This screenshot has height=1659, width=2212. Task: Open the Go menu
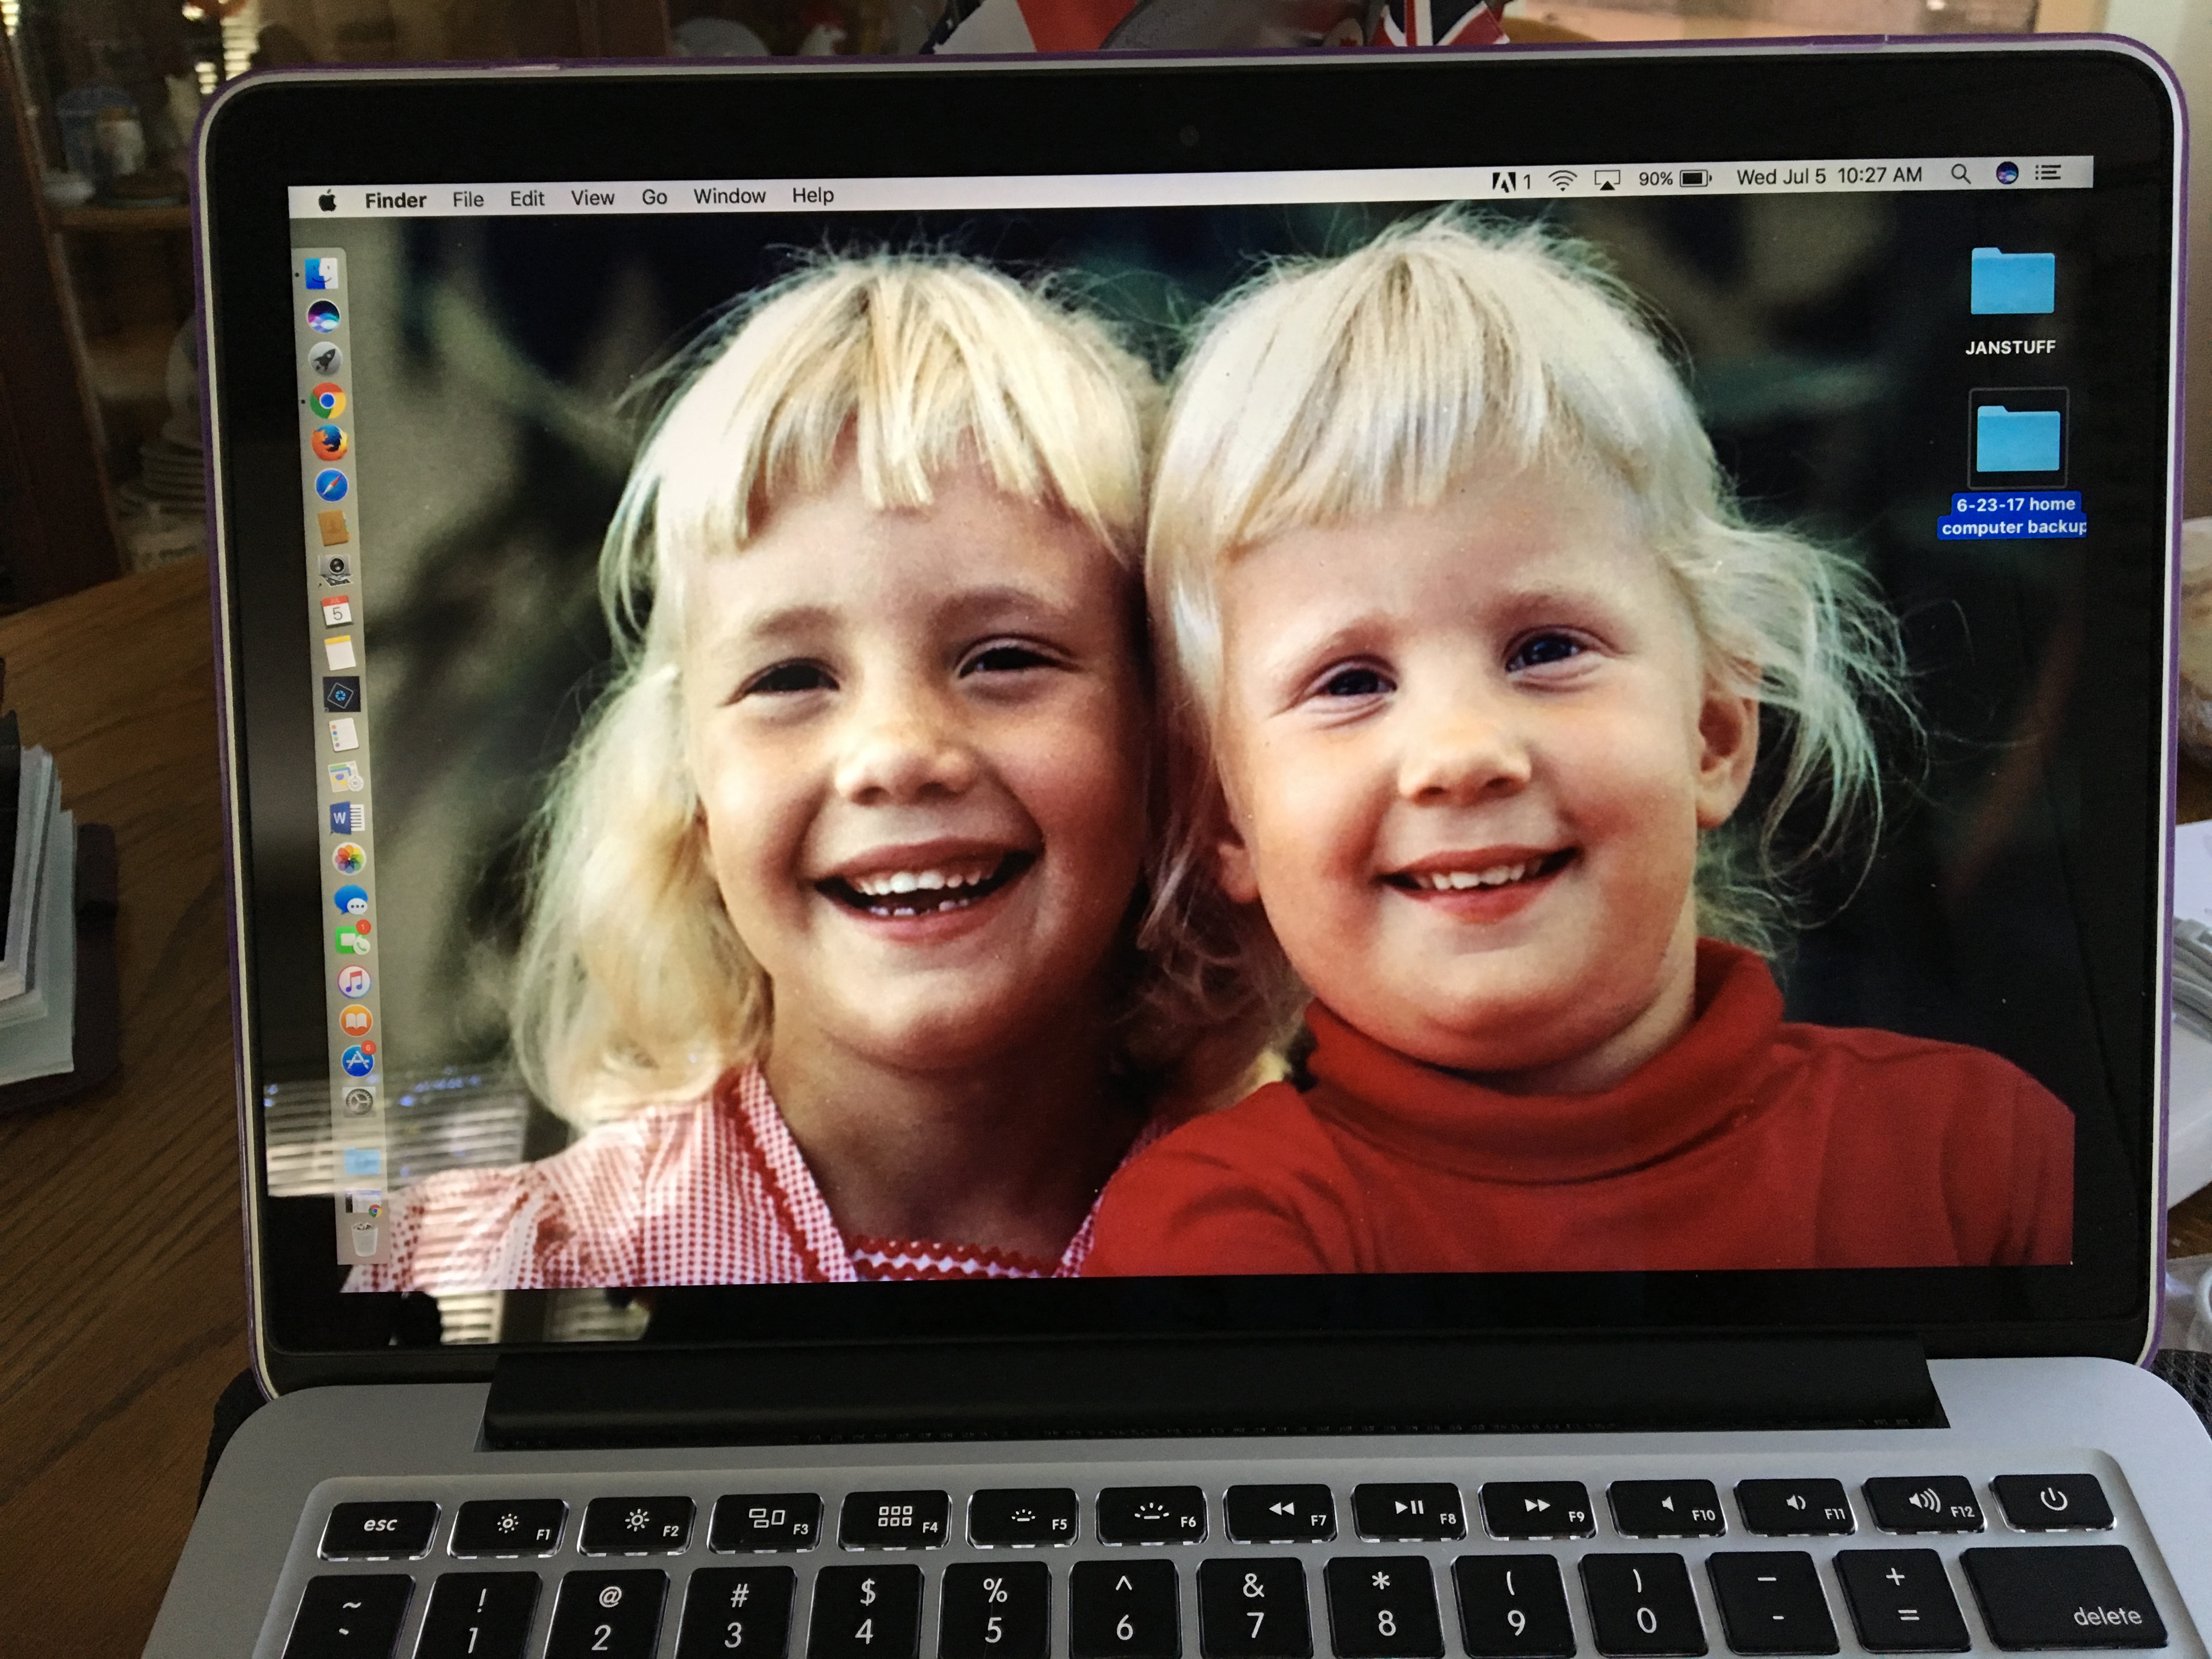(x=654, y=197)
